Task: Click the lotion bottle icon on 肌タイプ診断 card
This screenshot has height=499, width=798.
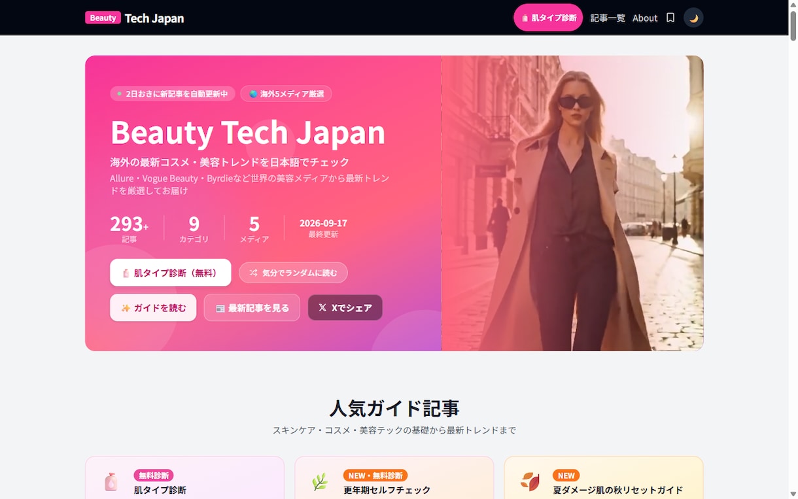Action: point(111,482)
